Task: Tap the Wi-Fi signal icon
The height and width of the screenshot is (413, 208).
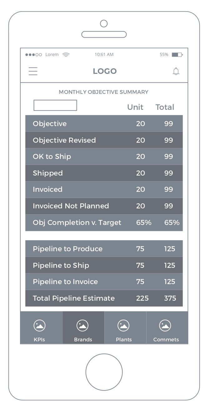Action: (66, 55)
